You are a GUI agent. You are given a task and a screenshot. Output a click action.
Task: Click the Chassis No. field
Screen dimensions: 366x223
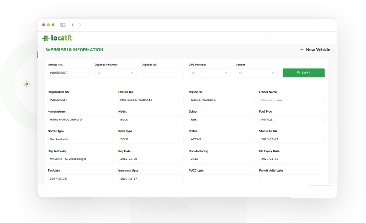151,100
